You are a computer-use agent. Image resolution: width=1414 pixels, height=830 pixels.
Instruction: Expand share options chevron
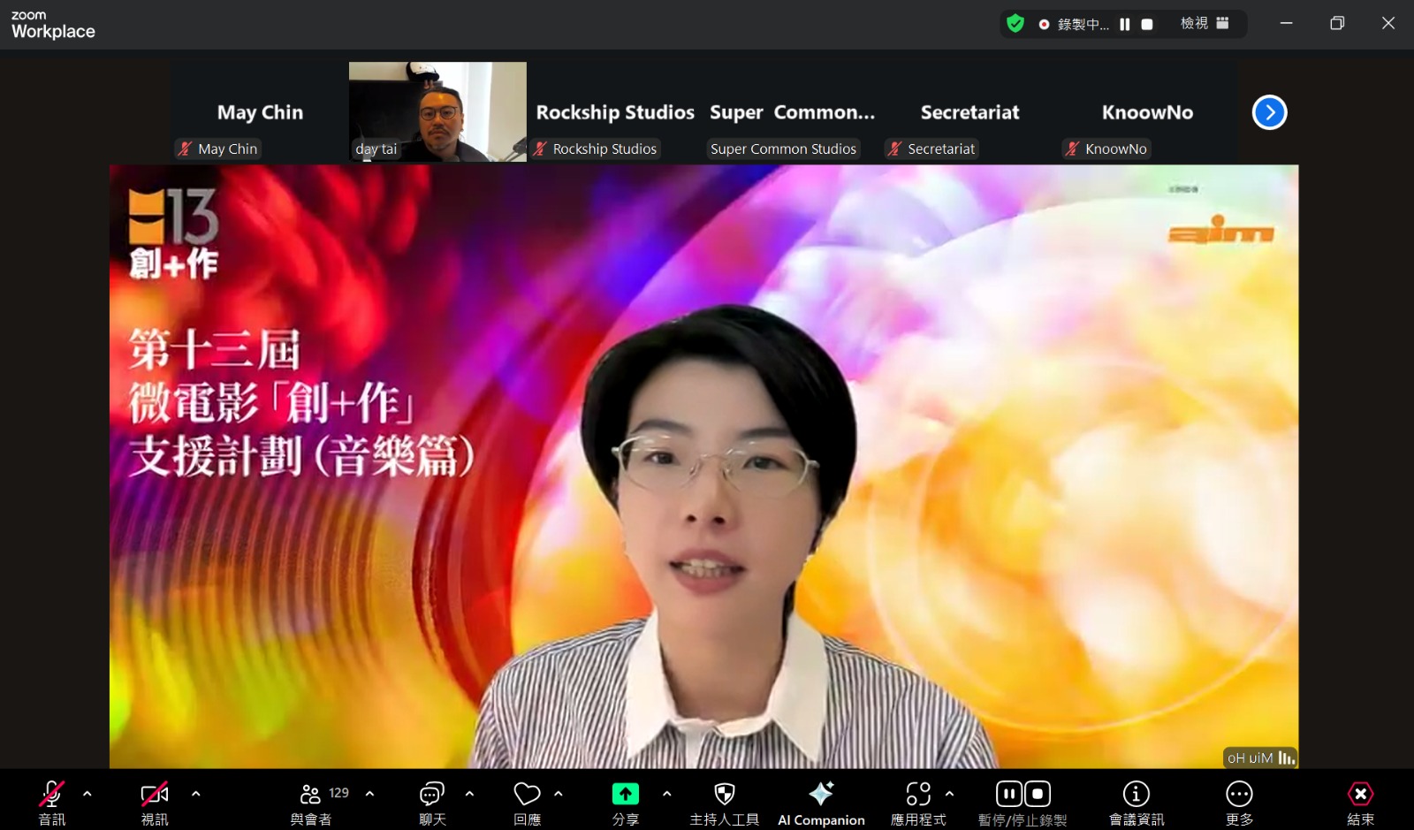click(667, 794)
